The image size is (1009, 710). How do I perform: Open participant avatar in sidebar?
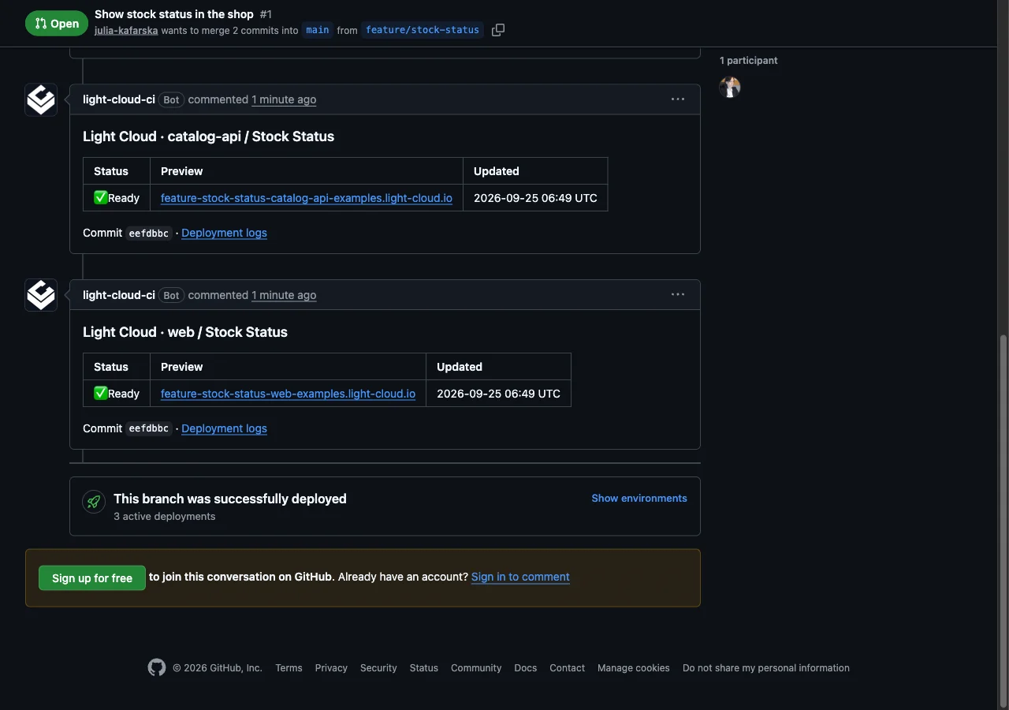pyautogui.click(x=730, y=87)
